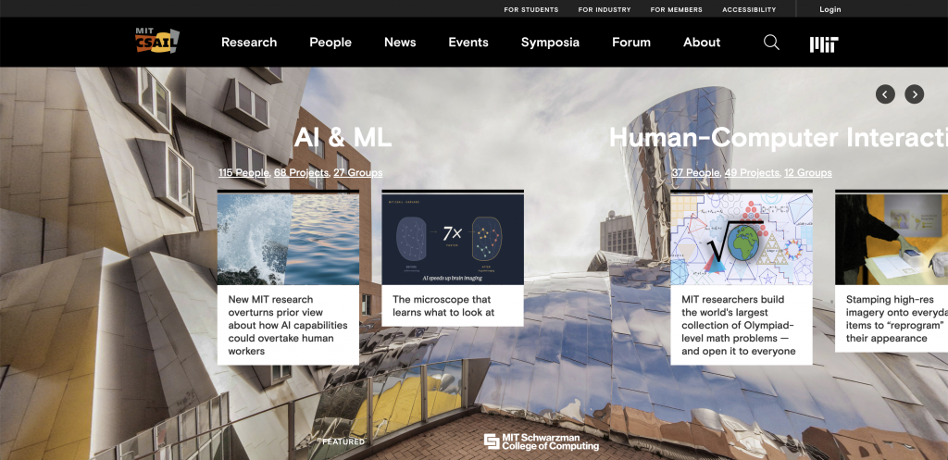Go to the Symposia page
Viewport: 948px width, 460px height.
pyautogui.click(x=550, y=43)
